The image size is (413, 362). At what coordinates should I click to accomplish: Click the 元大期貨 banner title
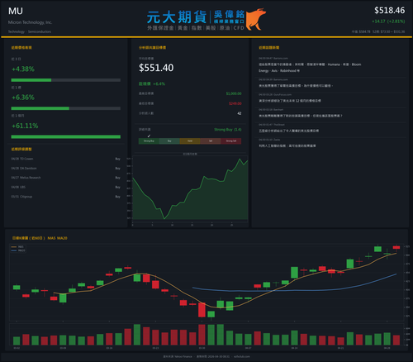[x=177, y=17]
